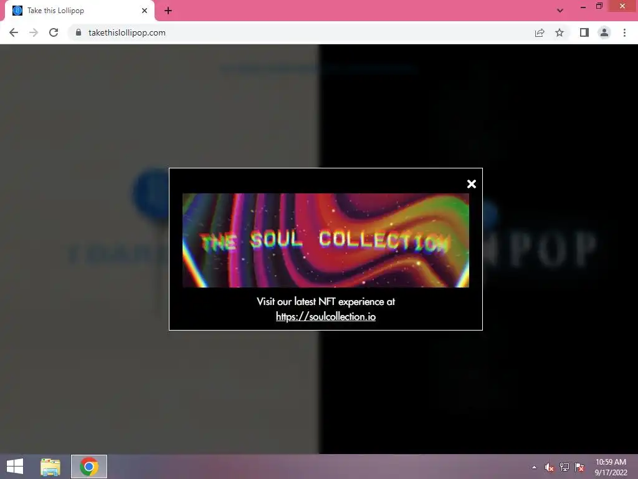Click the muted volume tray icon

[549, 467]
